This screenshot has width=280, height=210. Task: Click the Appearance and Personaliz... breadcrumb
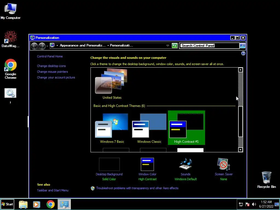point(83,45)
